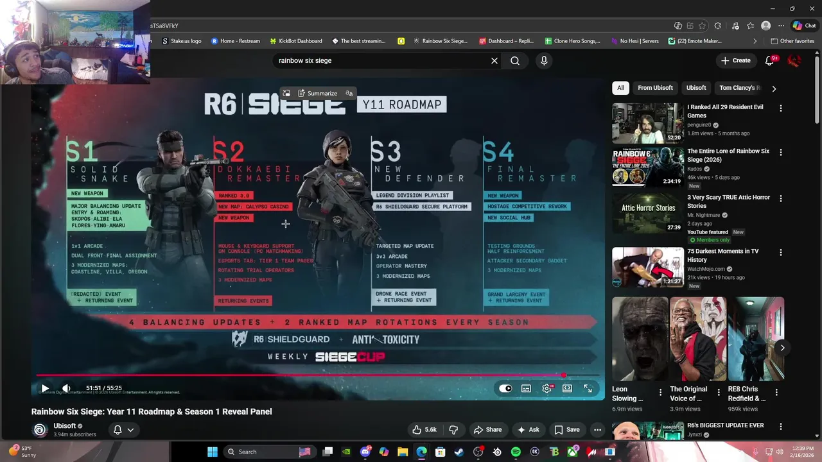Open Edge favorites list icon
Screen dimensions: 822x462
tap(750, 26)
